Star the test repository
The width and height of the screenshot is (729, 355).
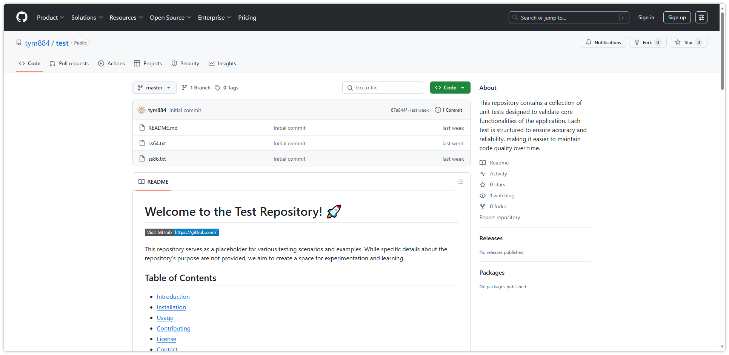(x=688, y=43)
